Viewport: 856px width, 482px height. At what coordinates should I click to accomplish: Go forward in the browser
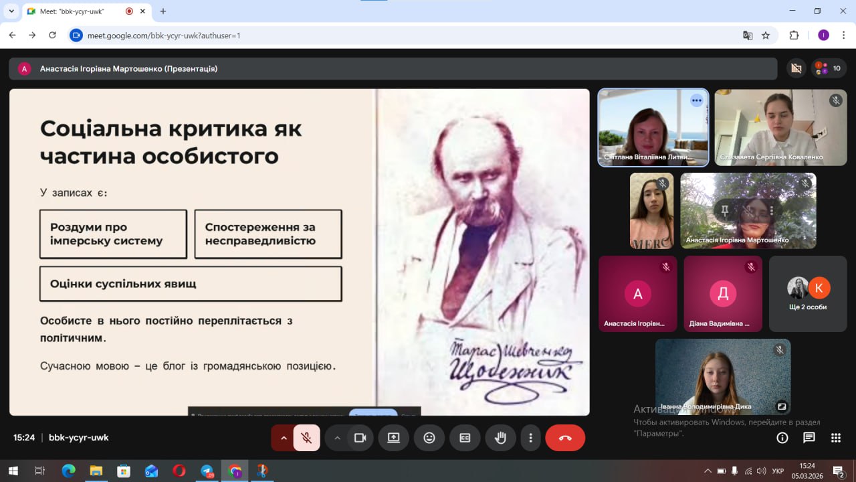[32, 35]
